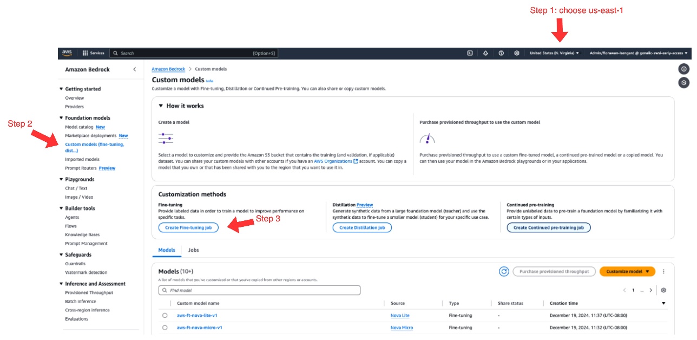
Task: Open Watermark detection in the sidebar
Action: pyautogui.click(x=86, y=272)
